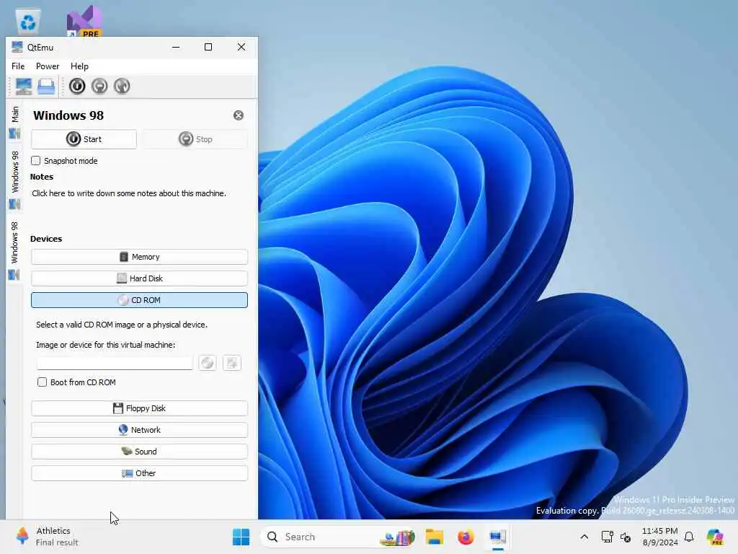
Task: Open Copilot Preview in taskbar
Action: (715, 537)
